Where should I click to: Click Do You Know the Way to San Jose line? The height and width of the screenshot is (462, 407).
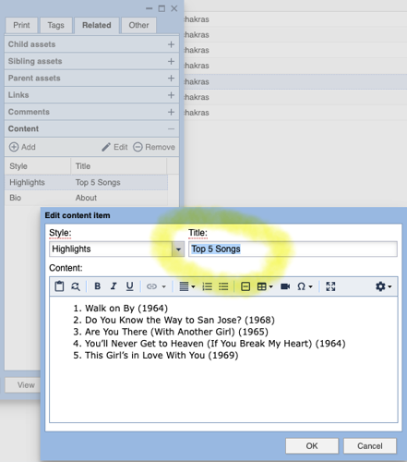click(180, 320)
